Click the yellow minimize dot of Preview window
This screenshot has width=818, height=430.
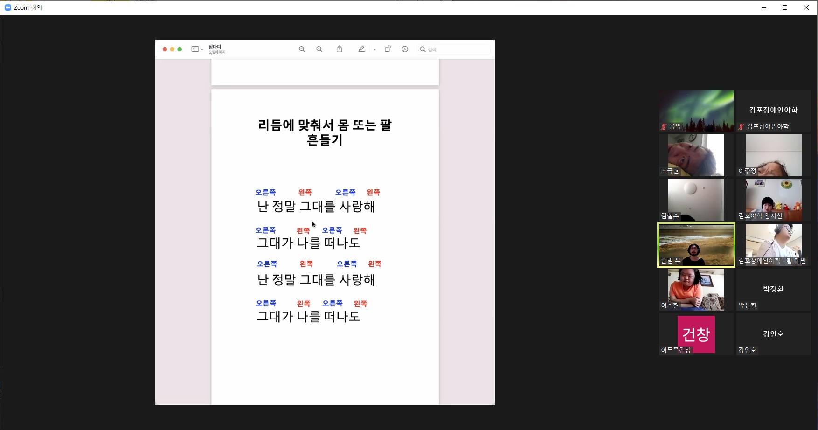[x=172, y=49]
